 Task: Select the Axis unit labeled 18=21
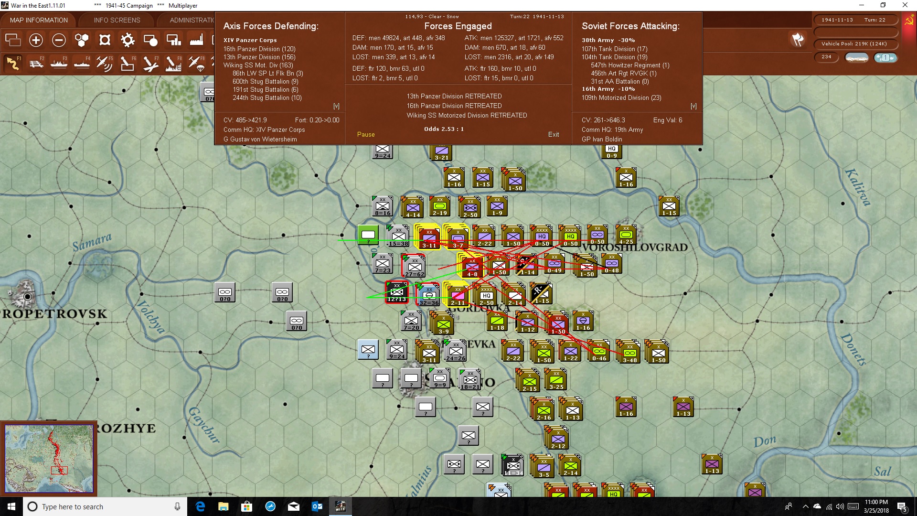tap(469, 380)
